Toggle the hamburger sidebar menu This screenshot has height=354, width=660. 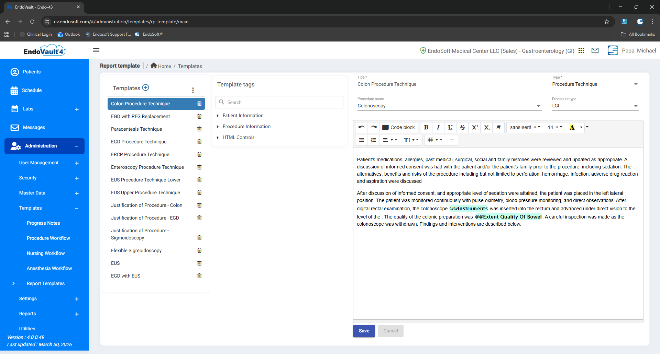coord(96,50)
